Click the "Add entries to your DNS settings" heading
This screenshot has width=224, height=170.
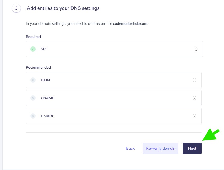pyautogui.click(x=63, y=8)
